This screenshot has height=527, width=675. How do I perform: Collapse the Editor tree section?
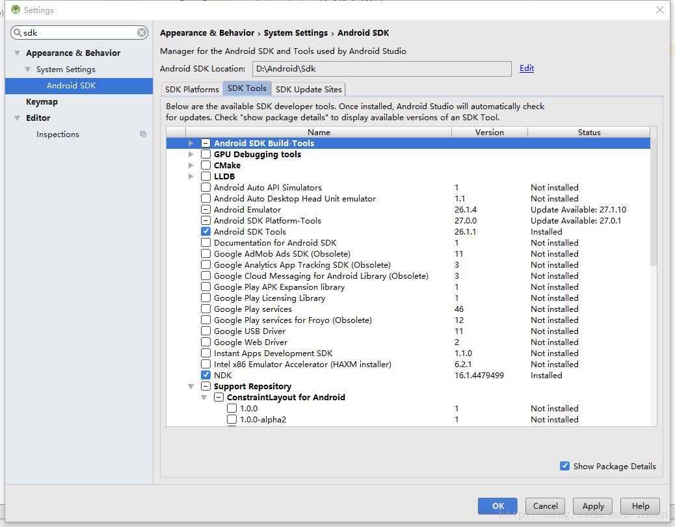point(17,118)
